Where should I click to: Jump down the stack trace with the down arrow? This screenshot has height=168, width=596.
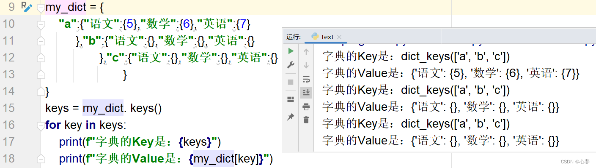(x=306, y=65)
